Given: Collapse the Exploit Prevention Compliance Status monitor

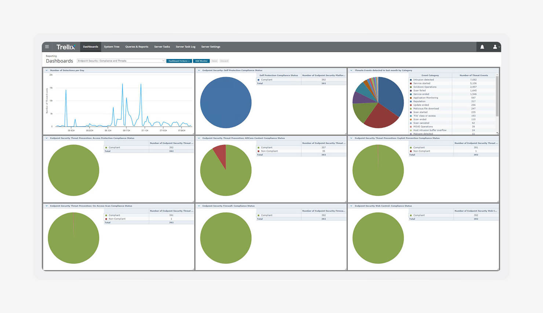Looking at the screenshot, I should [351, 138].
